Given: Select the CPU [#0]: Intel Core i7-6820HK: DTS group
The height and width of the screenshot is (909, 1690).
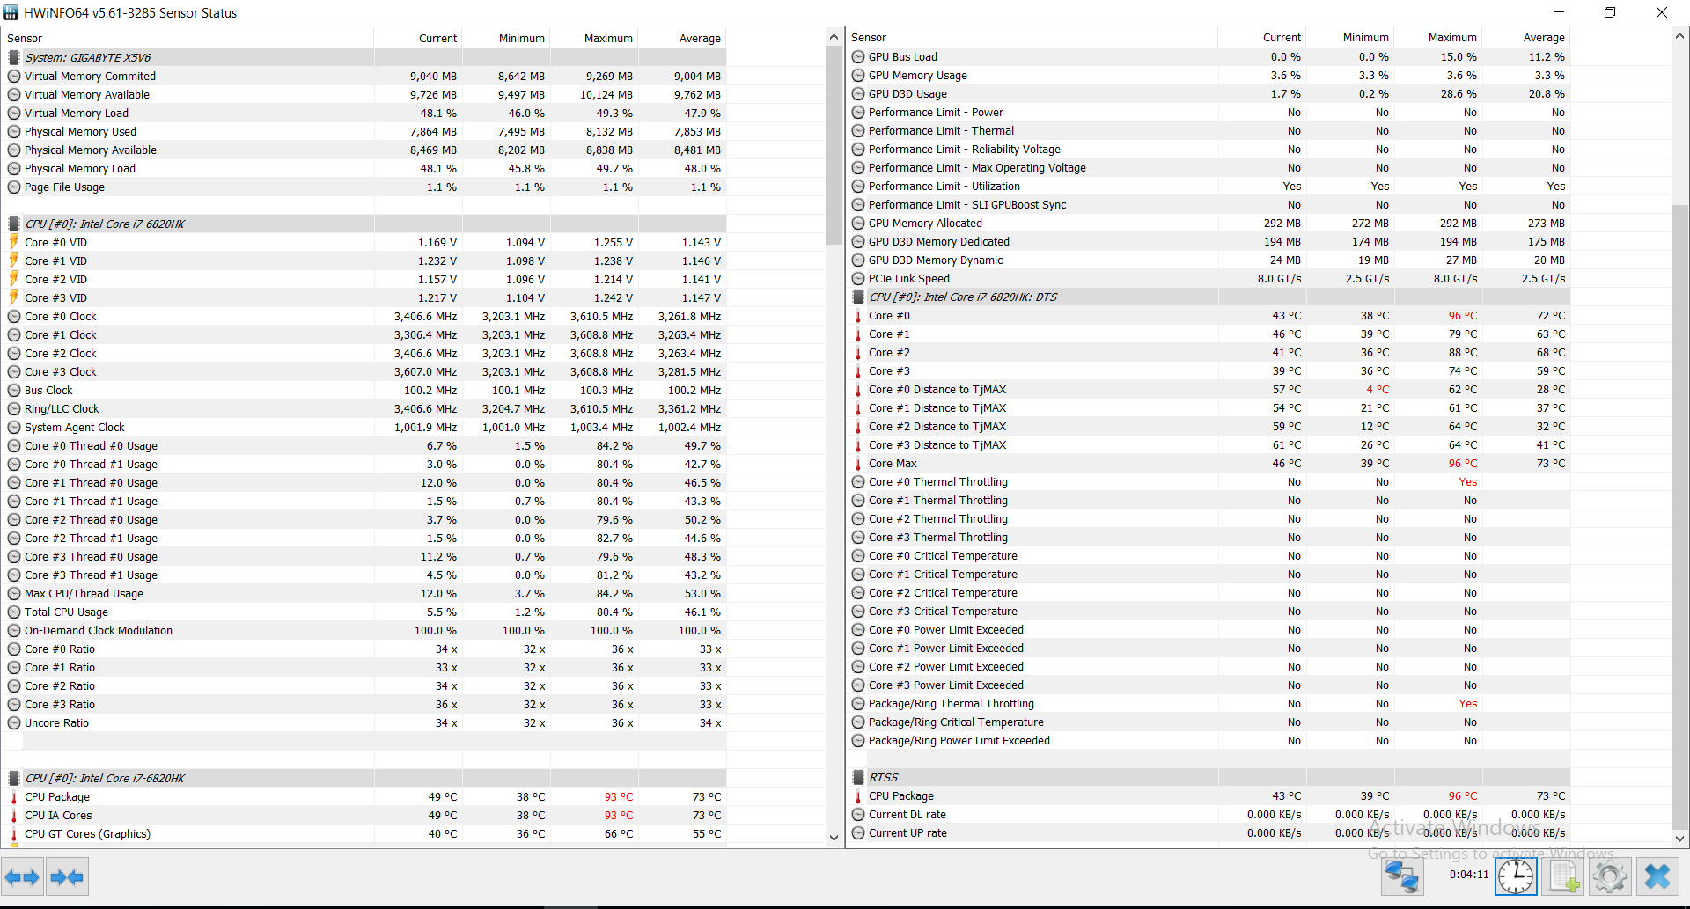Looking at the screenshot, I should [x=1209, y=297].
